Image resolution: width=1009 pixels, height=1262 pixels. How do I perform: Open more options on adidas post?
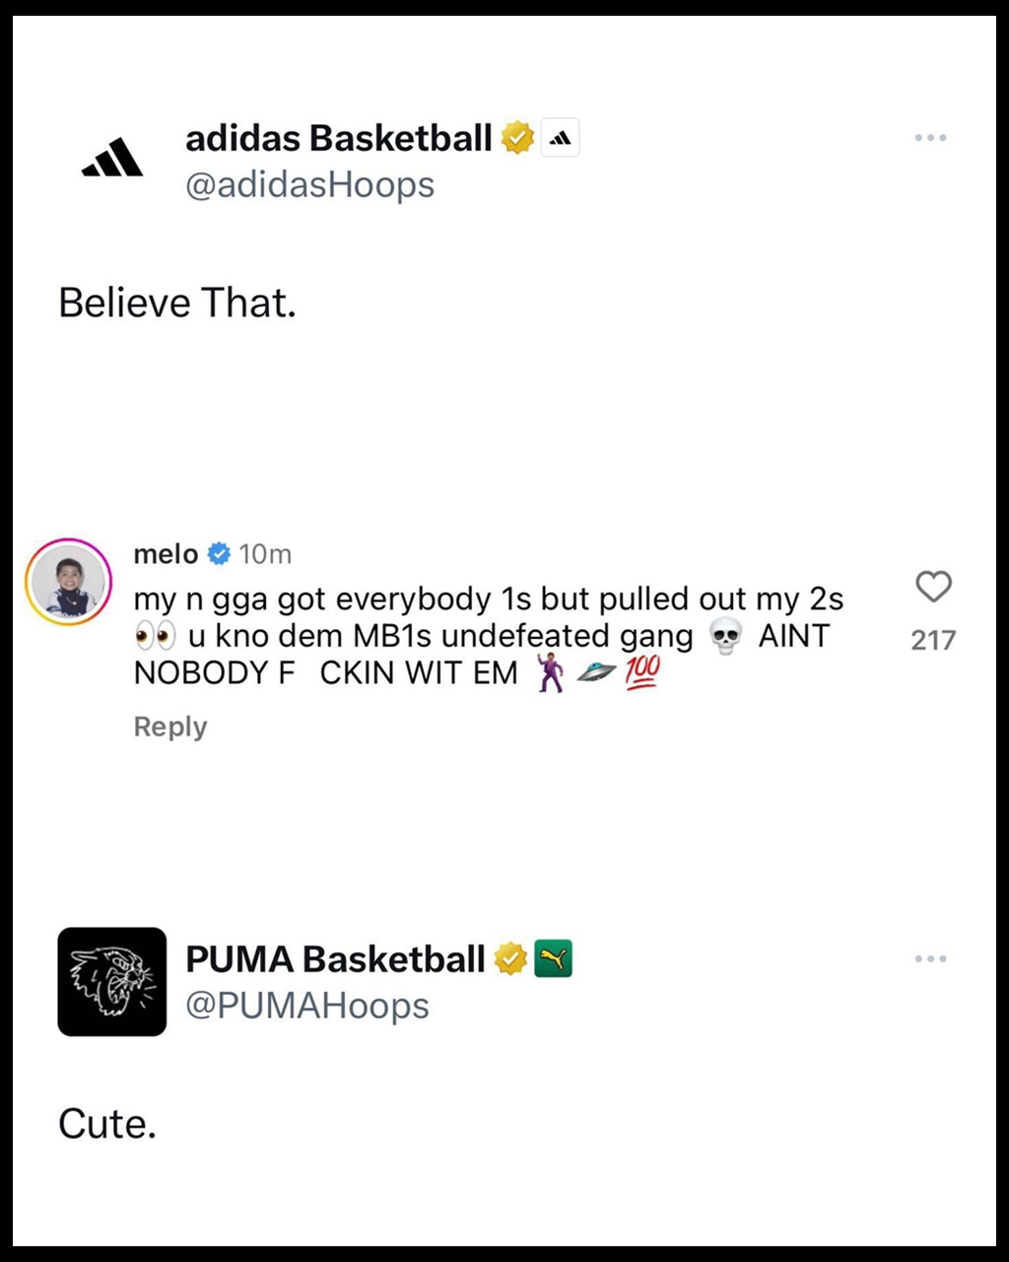click(x=930, y=138)
